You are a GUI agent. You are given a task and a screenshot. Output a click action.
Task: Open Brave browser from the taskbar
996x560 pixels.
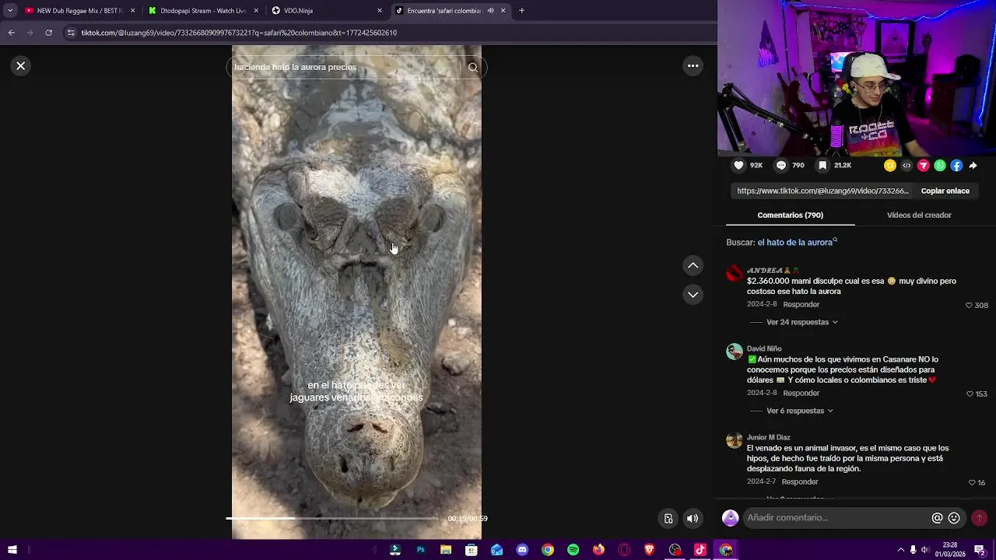click(x=650, y=550)
